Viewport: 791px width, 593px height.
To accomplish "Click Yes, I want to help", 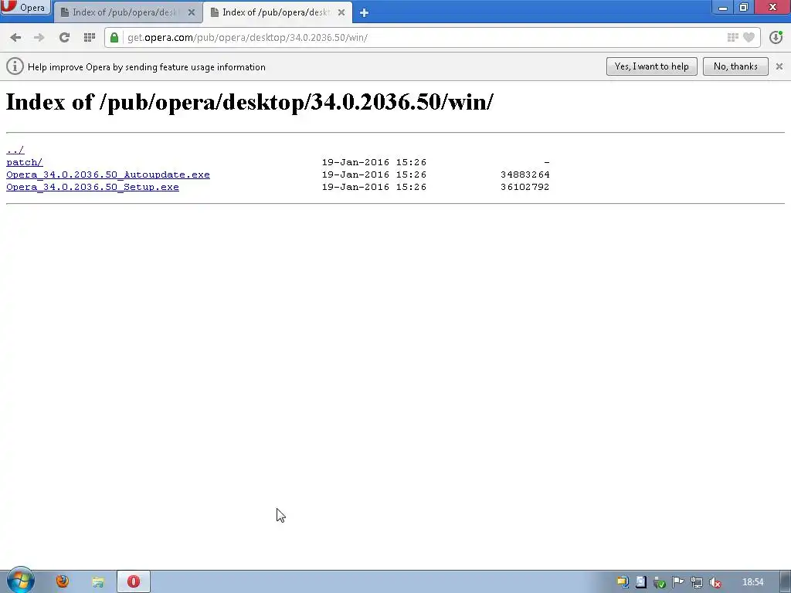I will pos(652,66).
